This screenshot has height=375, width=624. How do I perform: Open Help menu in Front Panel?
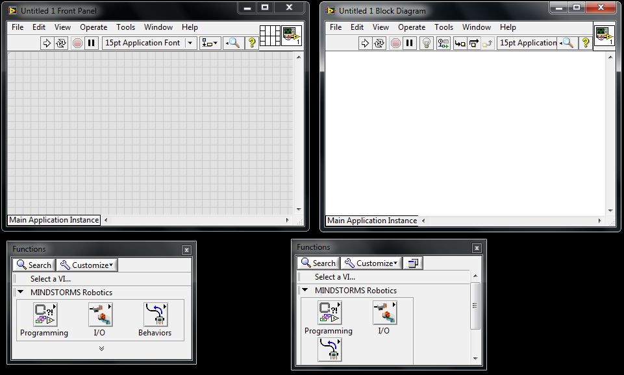click(x=190, y=27)
